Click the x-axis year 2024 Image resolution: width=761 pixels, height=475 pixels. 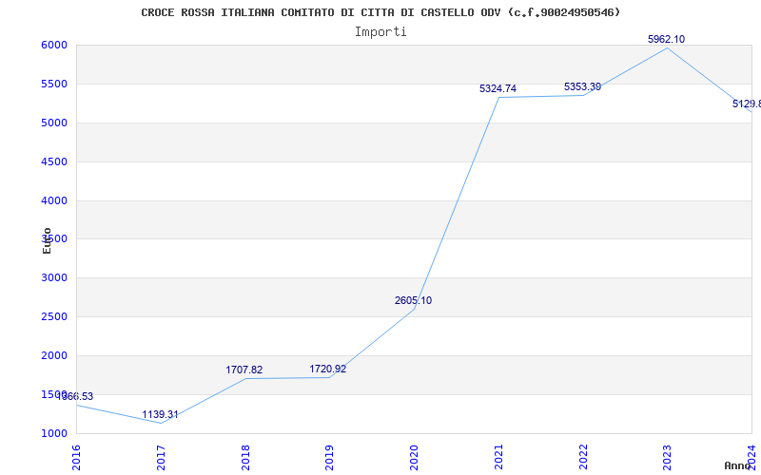point(752,457)
